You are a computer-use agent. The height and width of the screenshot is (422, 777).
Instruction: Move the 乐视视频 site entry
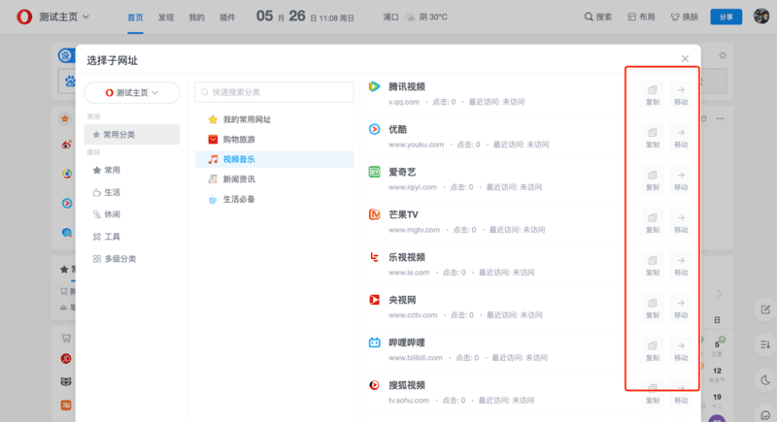tap(681, 265)
